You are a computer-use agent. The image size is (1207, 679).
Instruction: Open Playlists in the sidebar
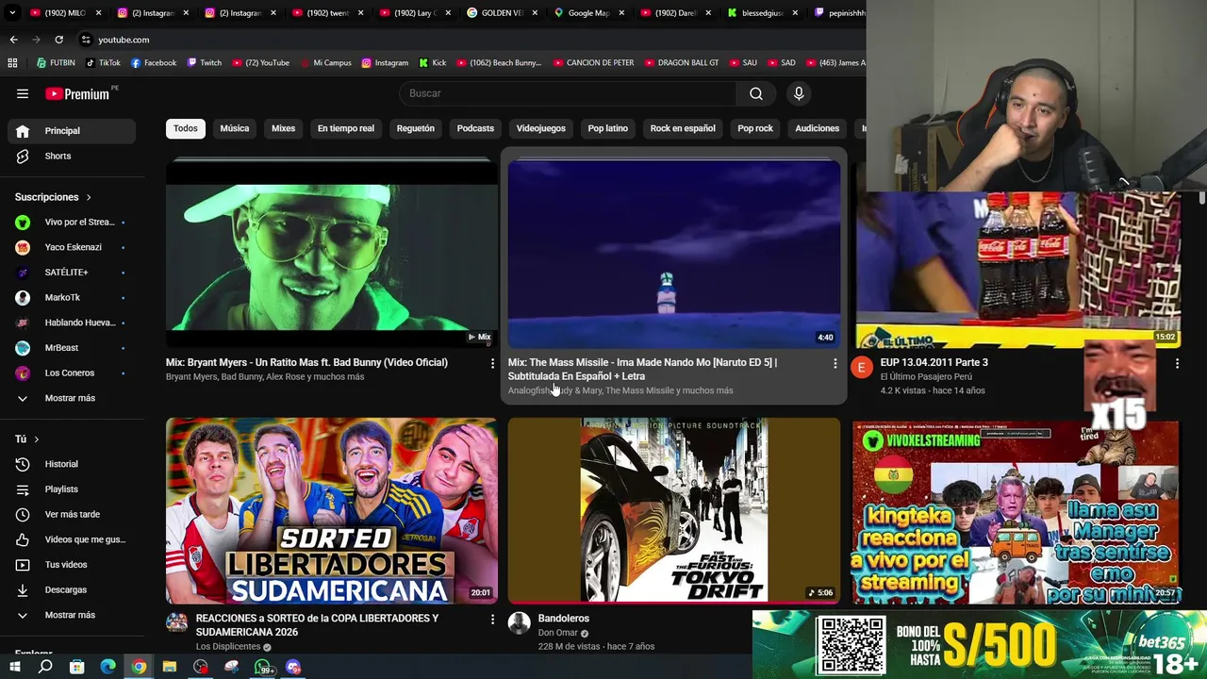(x=72, y=489)
